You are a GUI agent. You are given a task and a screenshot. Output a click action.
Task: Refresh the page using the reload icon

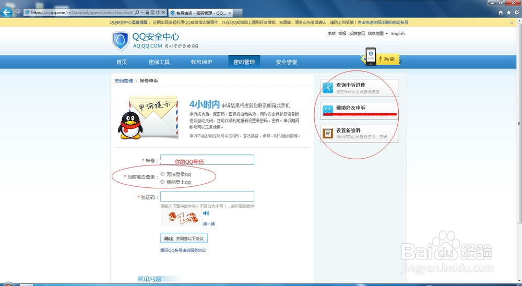(158, 13)
